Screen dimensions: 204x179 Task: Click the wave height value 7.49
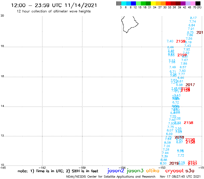(172, 67)
